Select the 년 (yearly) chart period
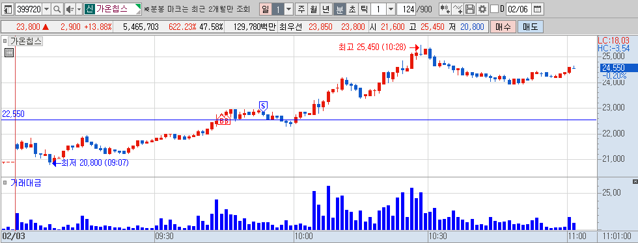638x243 pixels. [326, 8]
